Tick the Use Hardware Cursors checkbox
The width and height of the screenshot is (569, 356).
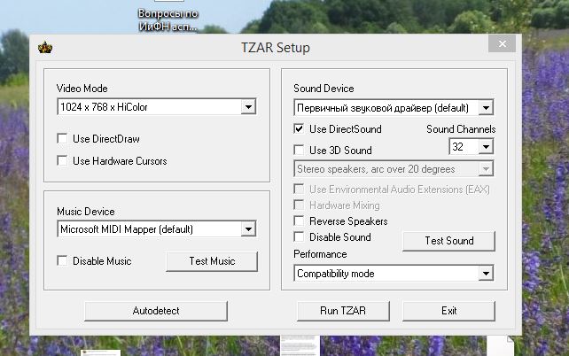[62, 161]
